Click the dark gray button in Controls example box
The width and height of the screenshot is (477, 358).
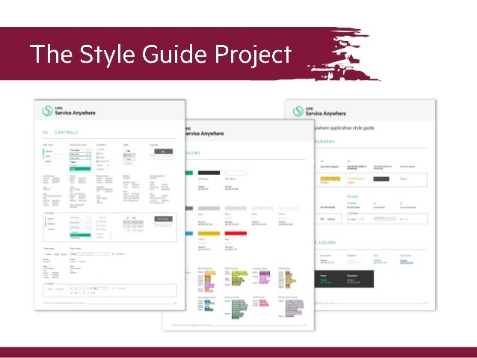(163, 219)
